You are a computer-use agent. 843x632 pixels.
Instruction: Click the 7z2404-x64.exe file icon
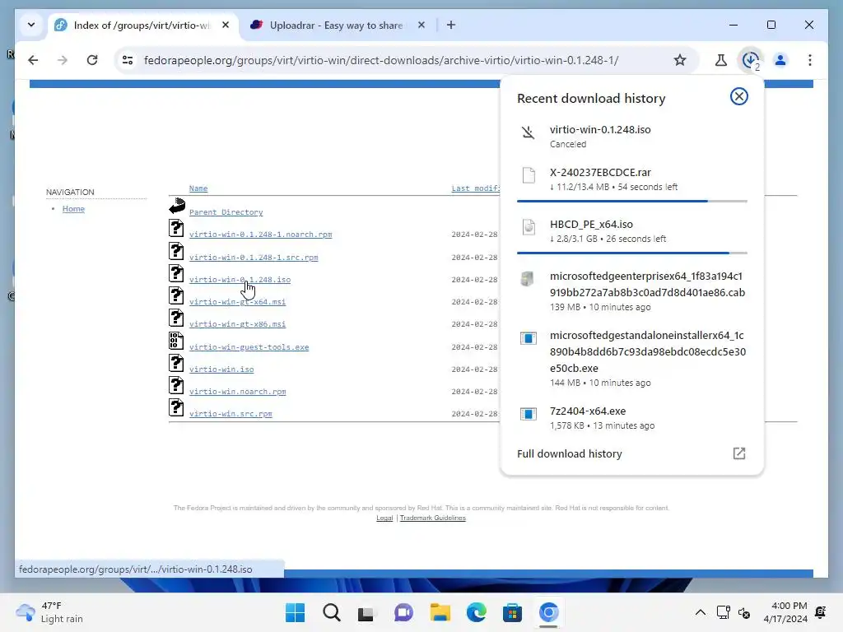point(529,414)
